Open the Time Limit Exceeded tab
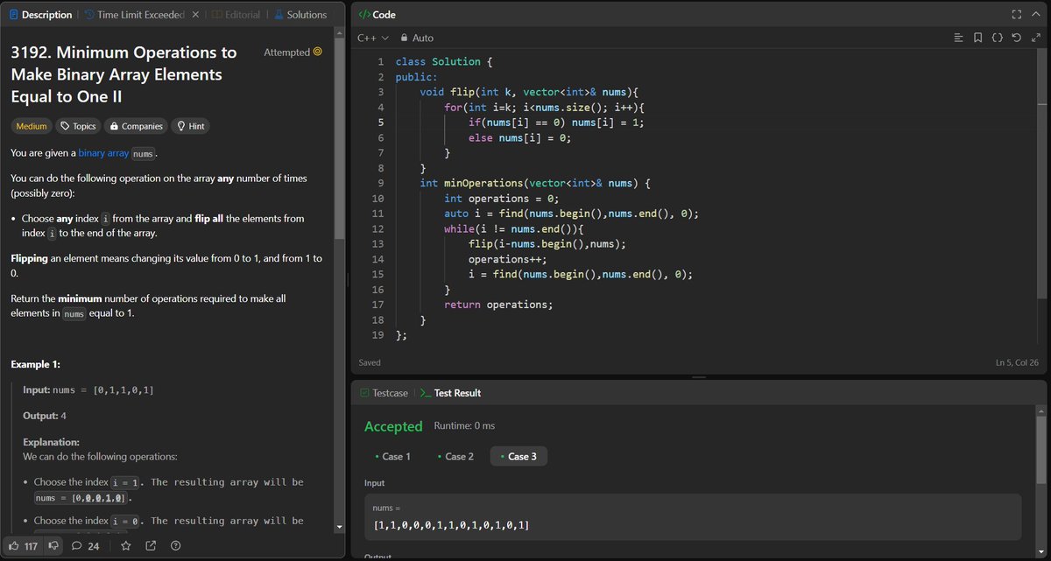1051x561 pixels. [x=135, y=15]
